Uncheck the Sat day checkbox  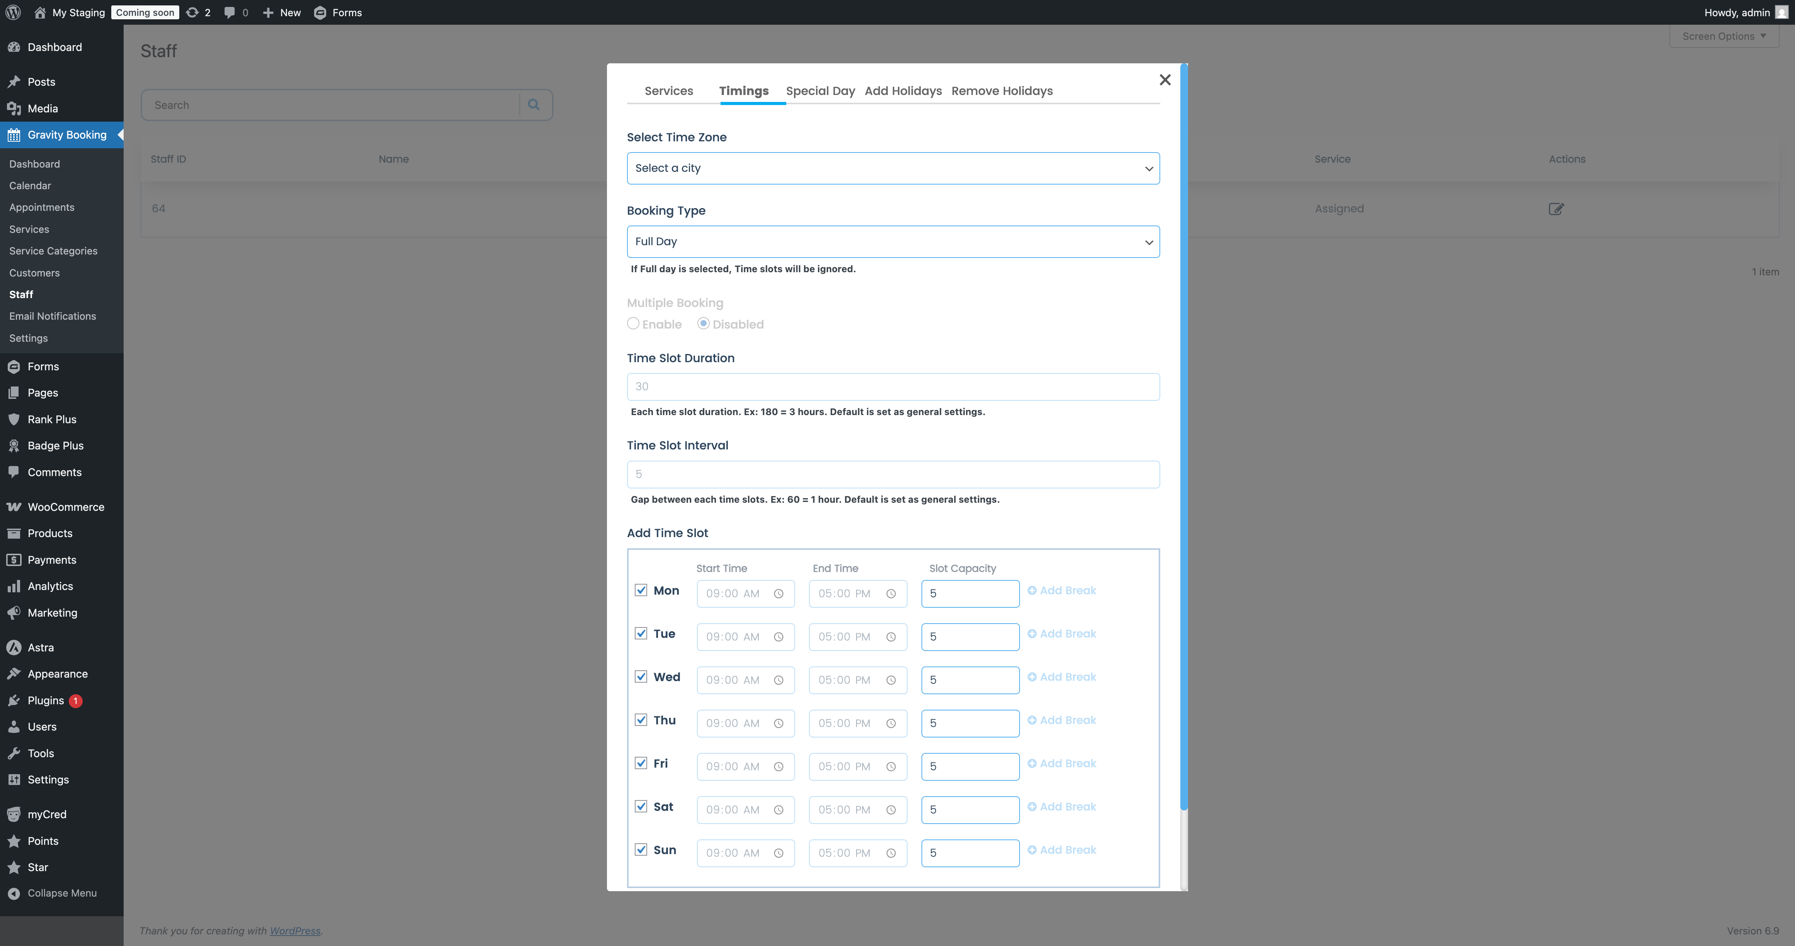641,806
